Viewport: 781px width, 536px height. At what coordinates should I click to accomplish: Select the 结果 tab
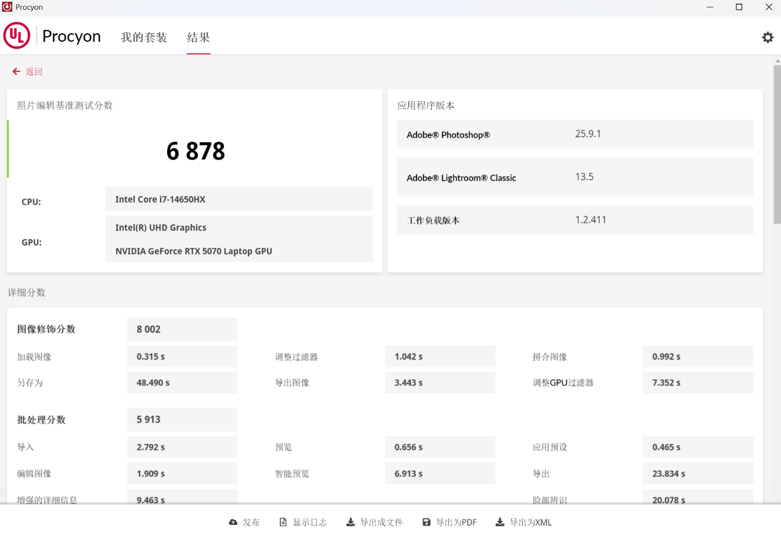point(199,37)
